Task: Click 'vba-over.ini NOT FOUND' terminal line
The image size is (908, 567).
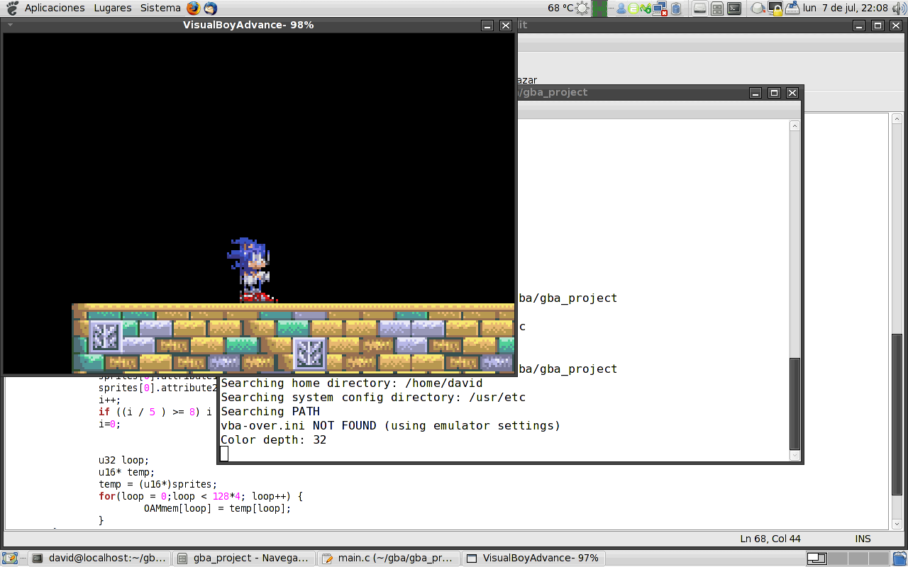Action: pos(390,425)
